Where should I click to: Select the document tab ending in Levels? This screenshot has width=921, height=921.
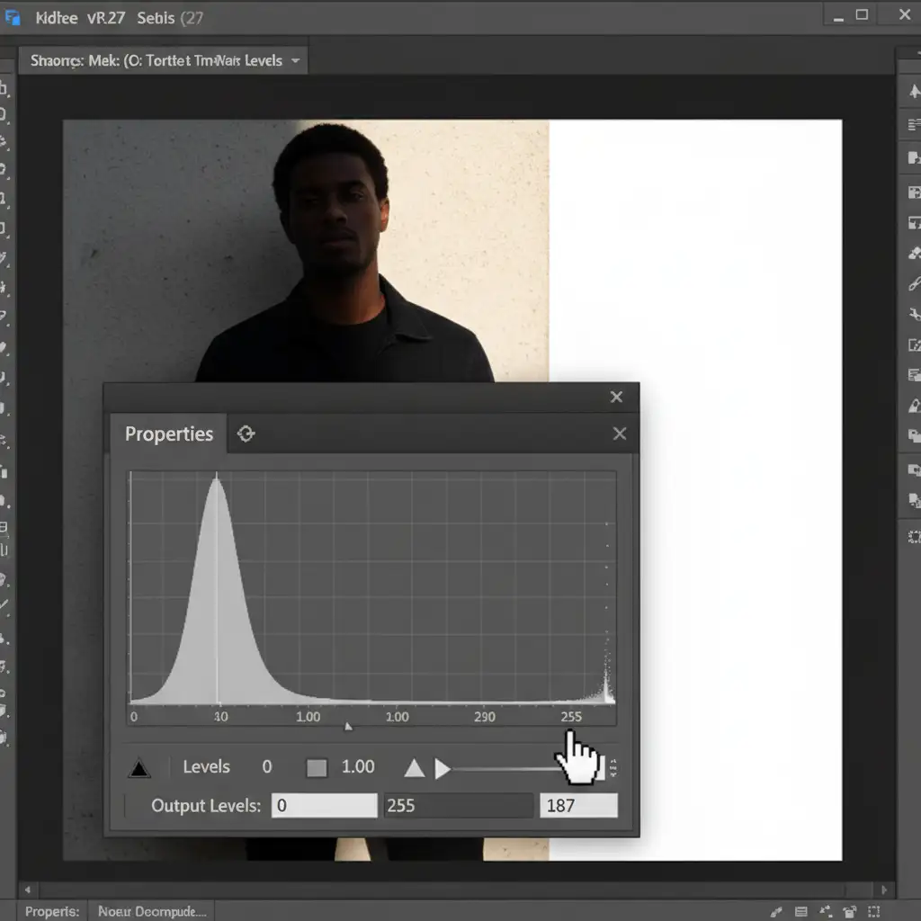(156, 61)
